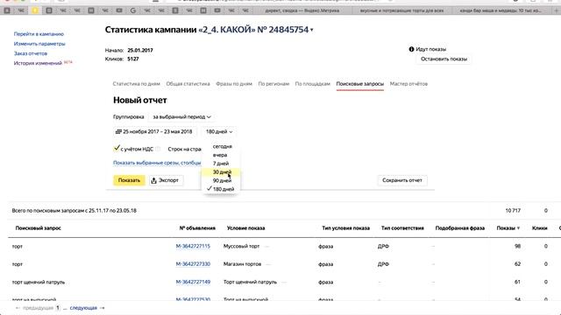Image resolution: width=561 pixels, height=315 pixels.
Task: Click the yellow Показать button
Action: pyautogui.click(x=129, y=180)
